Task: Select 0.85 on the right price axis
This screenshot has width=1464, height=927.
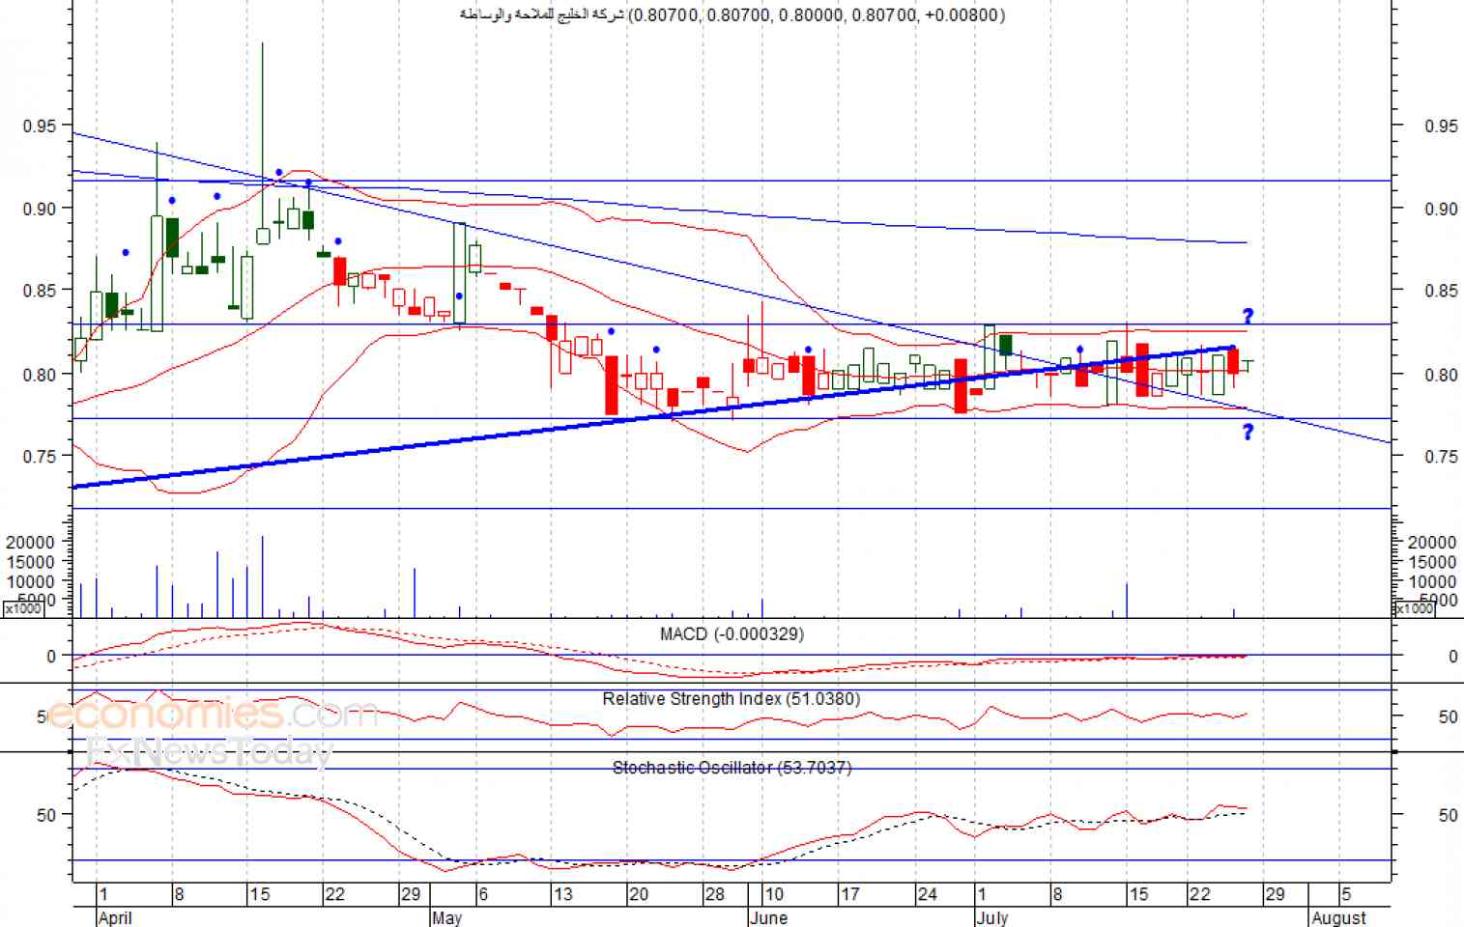Action: [1441, 291]
